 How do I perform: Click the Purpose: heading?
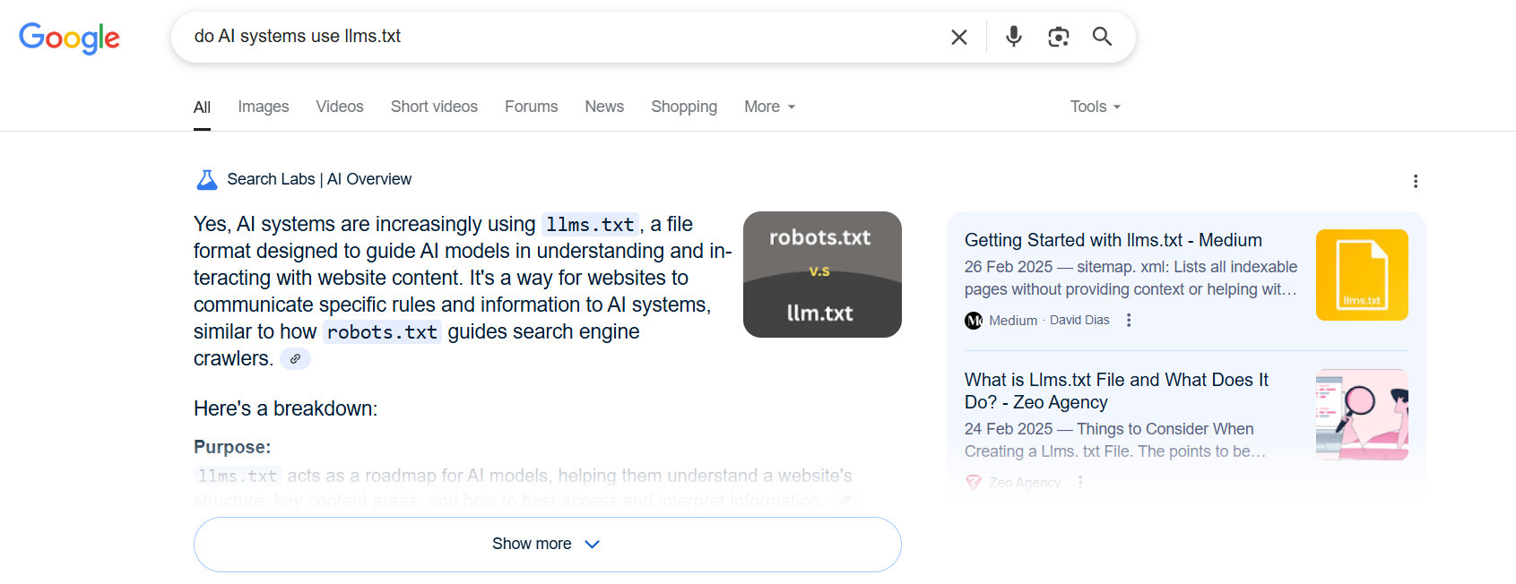pyautogui.click(x=232, y=447)
